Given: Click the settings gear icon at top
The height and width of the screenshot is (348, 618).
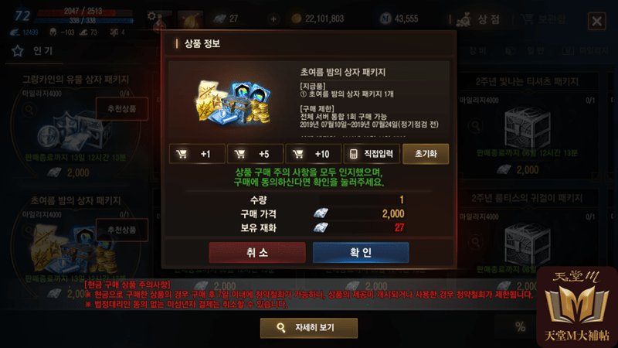Looking at the screenshot, I should tap(151, 16).
